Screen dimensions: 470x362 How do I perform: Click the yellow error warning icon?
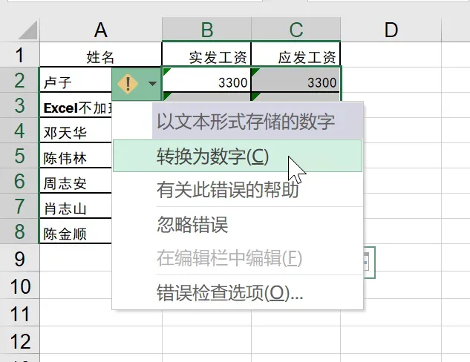pos(128,82)
